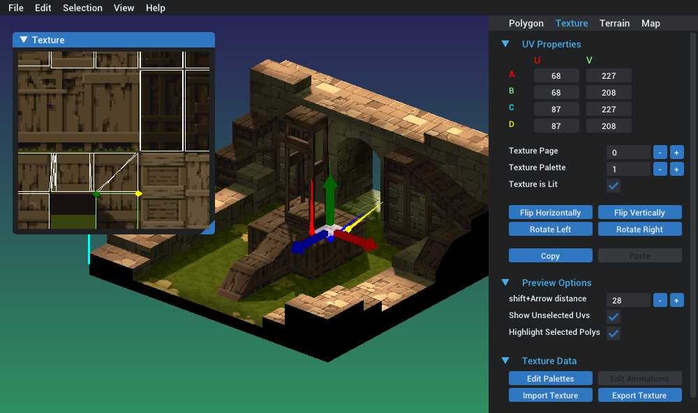The height and width of the screenshot is (413, 698).
Task: Collapse the Preview Options section
Action: 505,282
